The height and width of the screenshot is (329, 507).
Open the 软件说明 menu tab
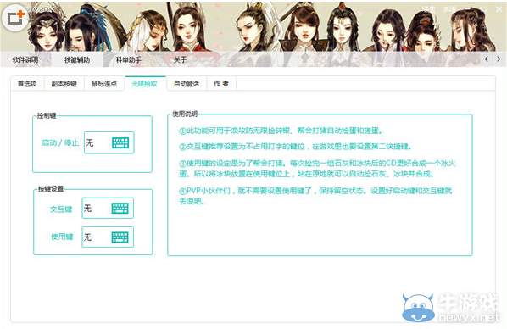pyautogui.click(x=25, y=59)
